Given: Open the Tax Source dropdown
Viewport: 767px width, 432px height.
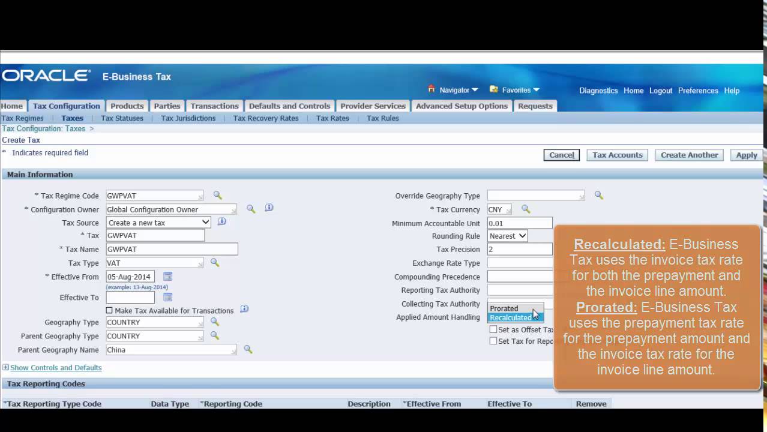Looking at the screenshot, I should click(x=158, y=222).
